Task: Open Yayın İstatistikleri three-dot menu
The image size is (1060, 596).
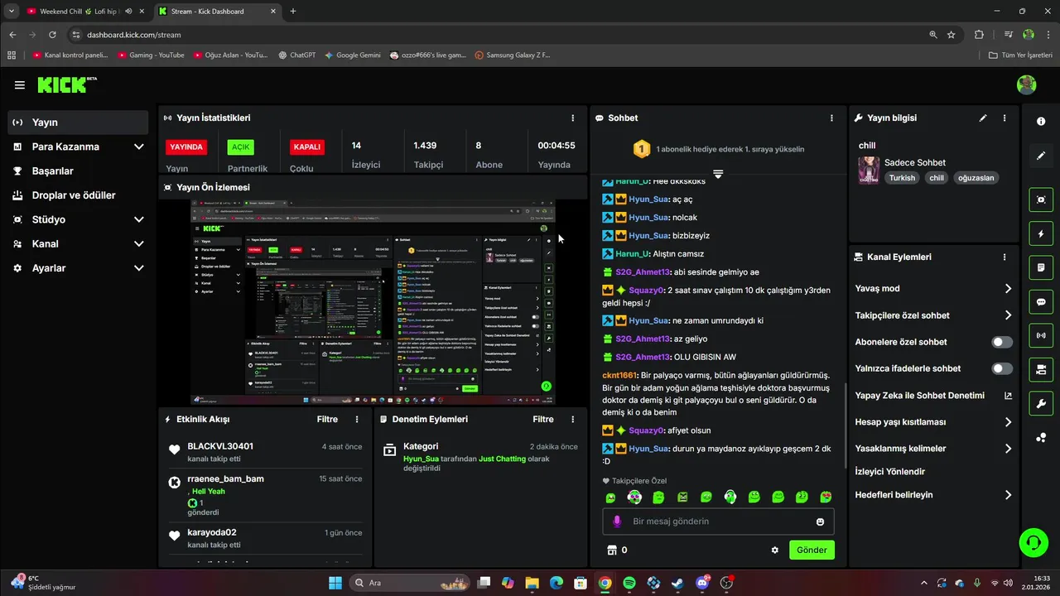Action: (x=573, y=118)
